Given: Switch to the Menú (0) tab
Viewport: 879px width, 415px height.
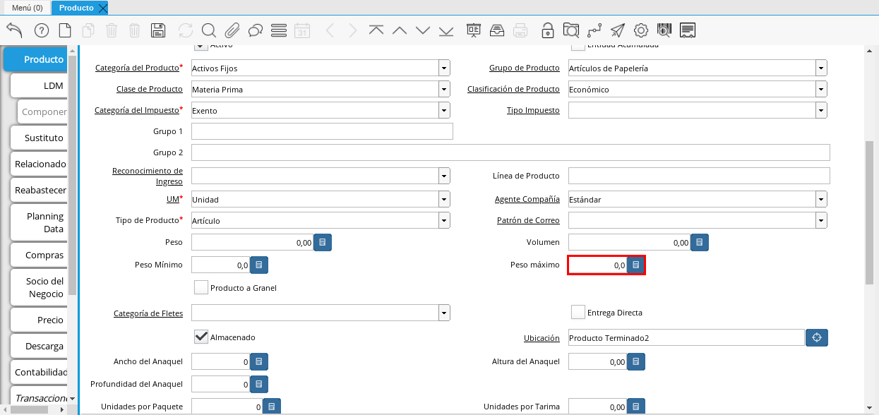Looking at the screenshot, I should [x=27, y=8].
